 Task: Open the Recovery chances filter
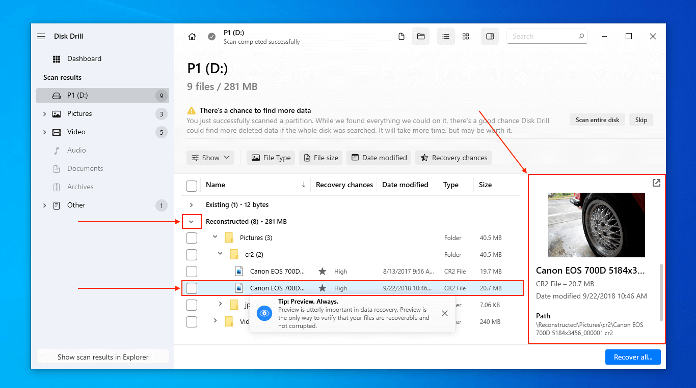453,158
